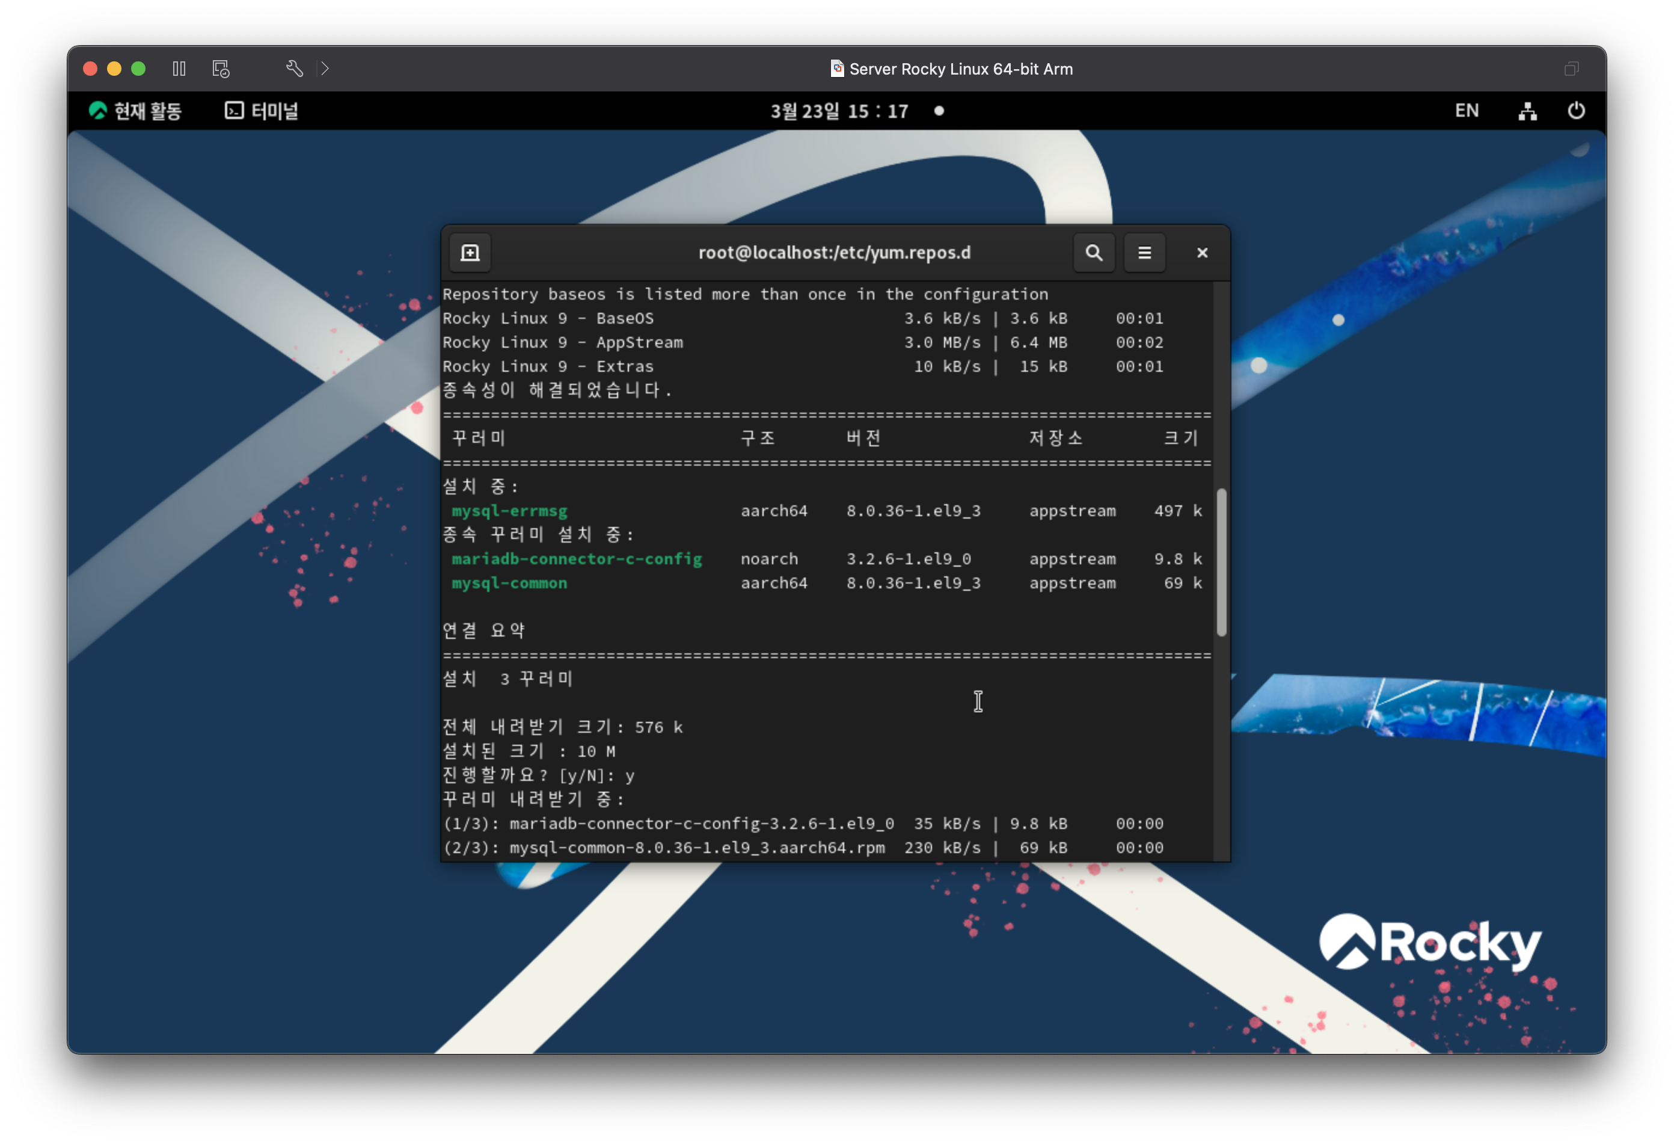
Task: Open the power menu icon
Action: (1575, 111)
